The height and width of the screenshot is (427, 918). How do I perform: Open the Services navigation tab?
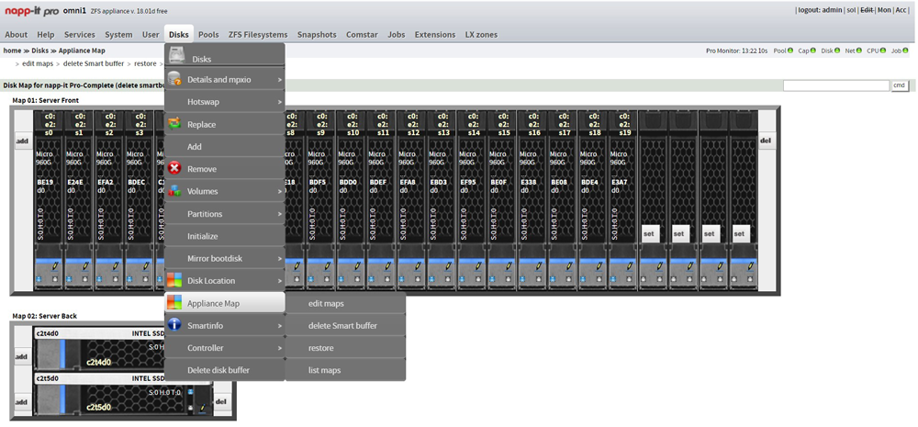tap(80, 35)
